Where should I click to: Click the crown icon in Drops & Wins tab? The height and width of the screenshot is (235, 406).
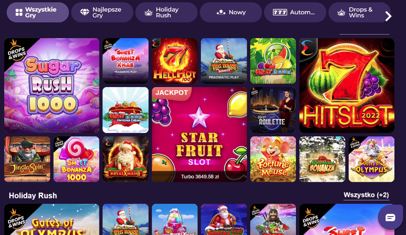pos(341,12)
